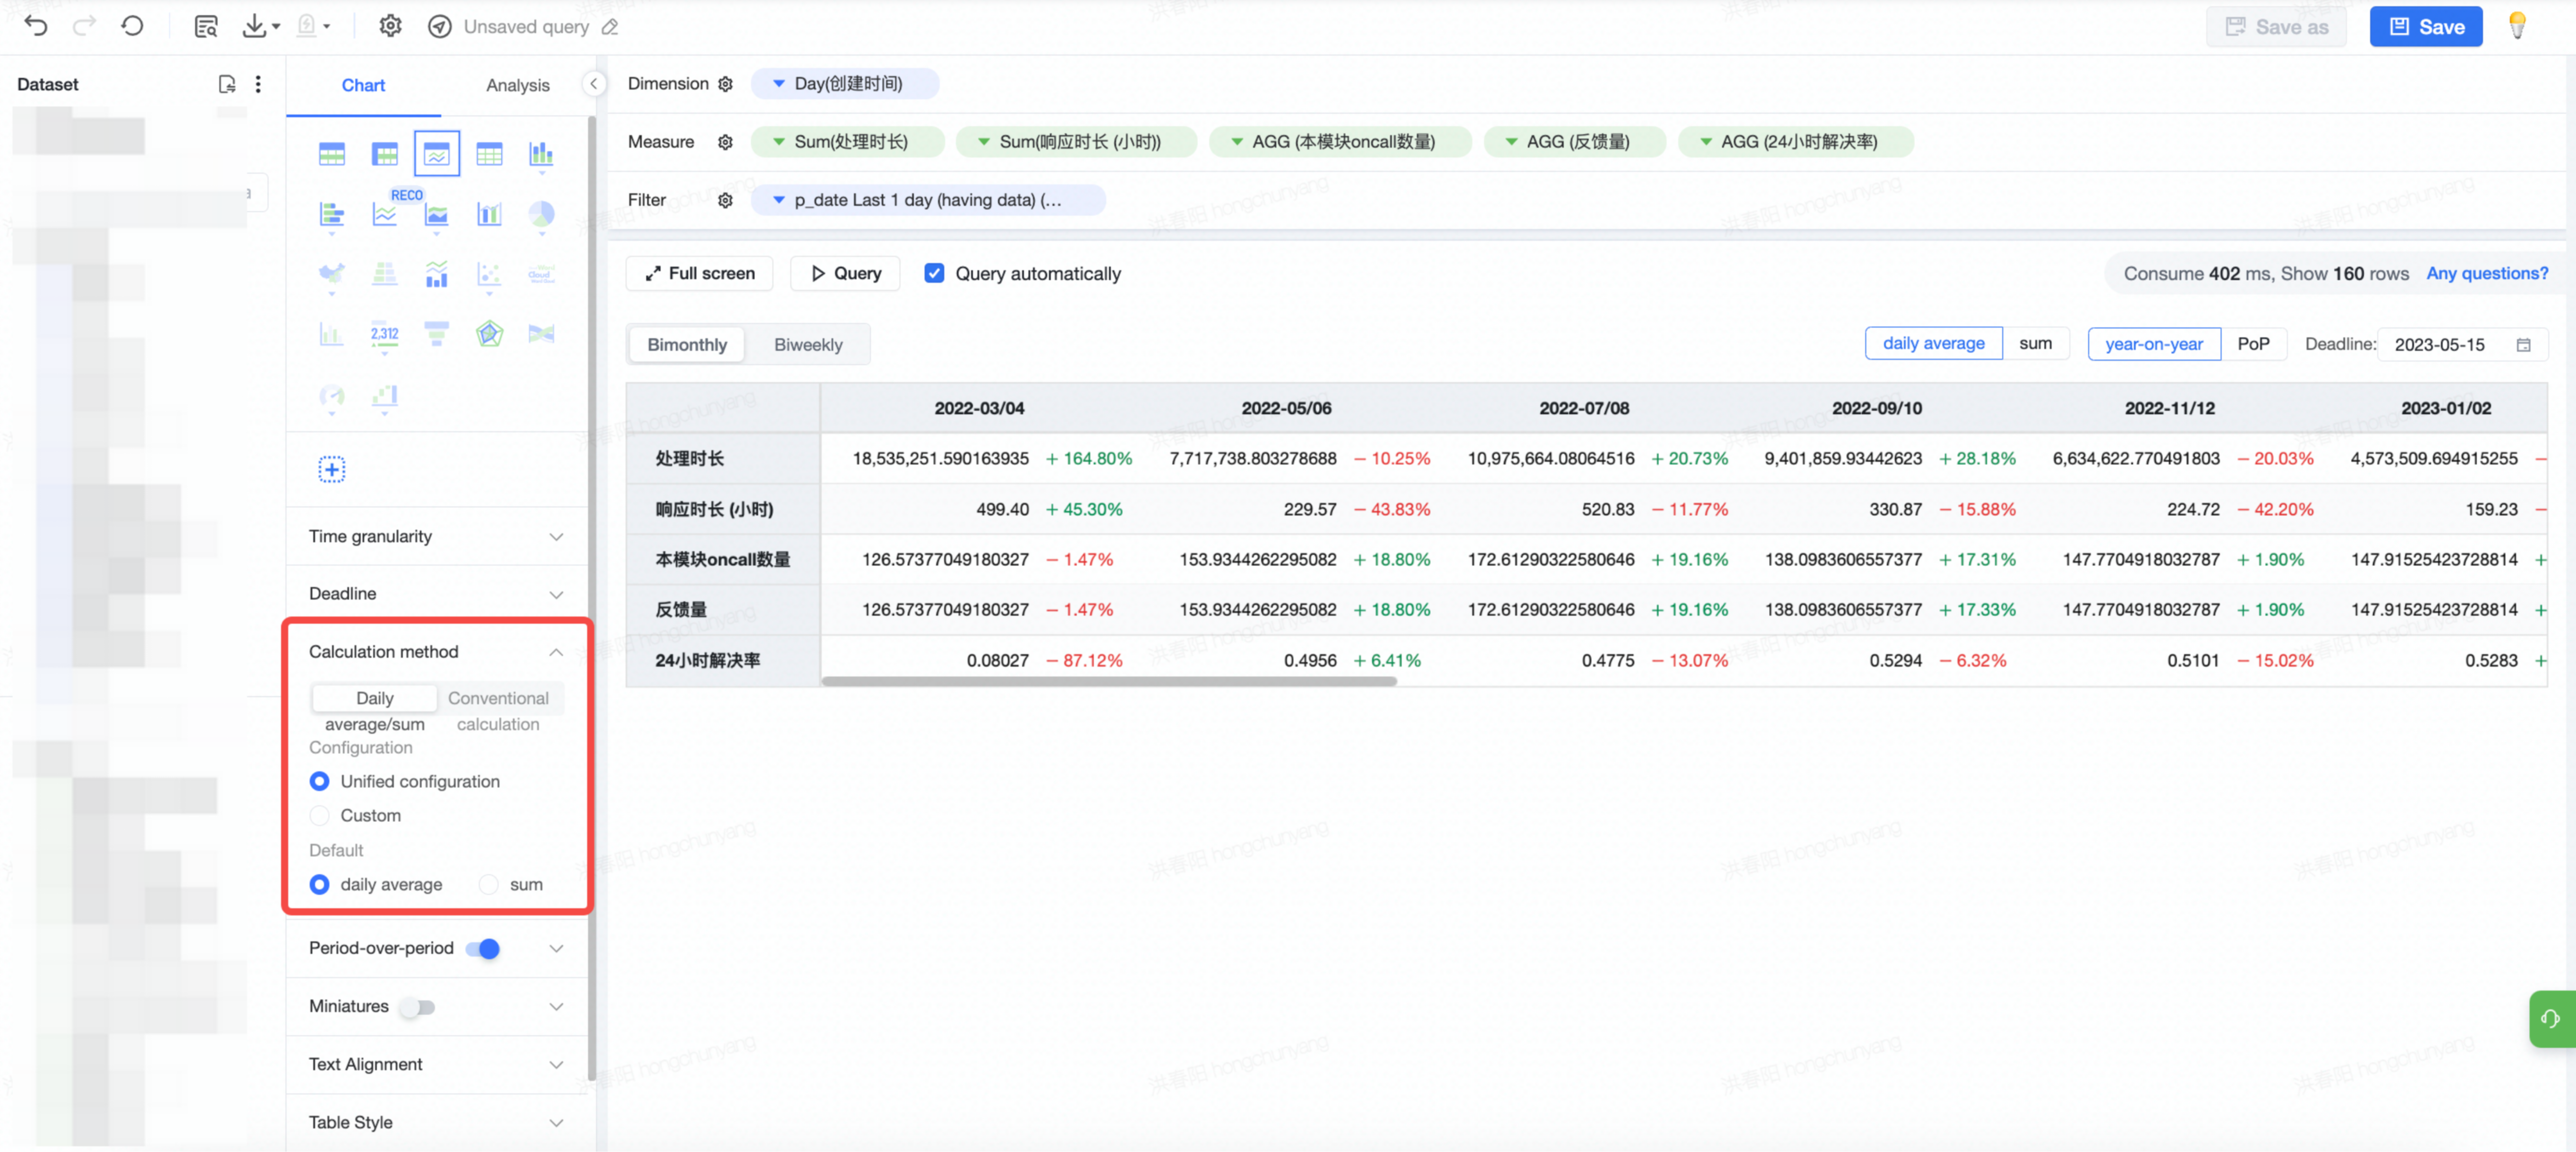Viewport: 2576px width, 1152px height.
Task: Open the Filter settings gear
Action: pyautogui.click(x=725, y=200)
